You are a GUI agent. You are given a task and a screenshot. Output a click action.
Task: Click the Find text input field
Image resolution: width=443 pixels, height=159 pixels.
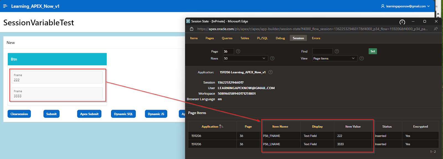[x=322, y=51]
